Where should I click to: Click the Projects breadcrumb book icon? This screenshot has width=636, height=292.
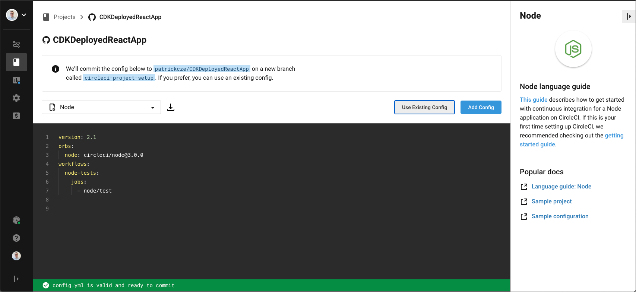[46, 17]
